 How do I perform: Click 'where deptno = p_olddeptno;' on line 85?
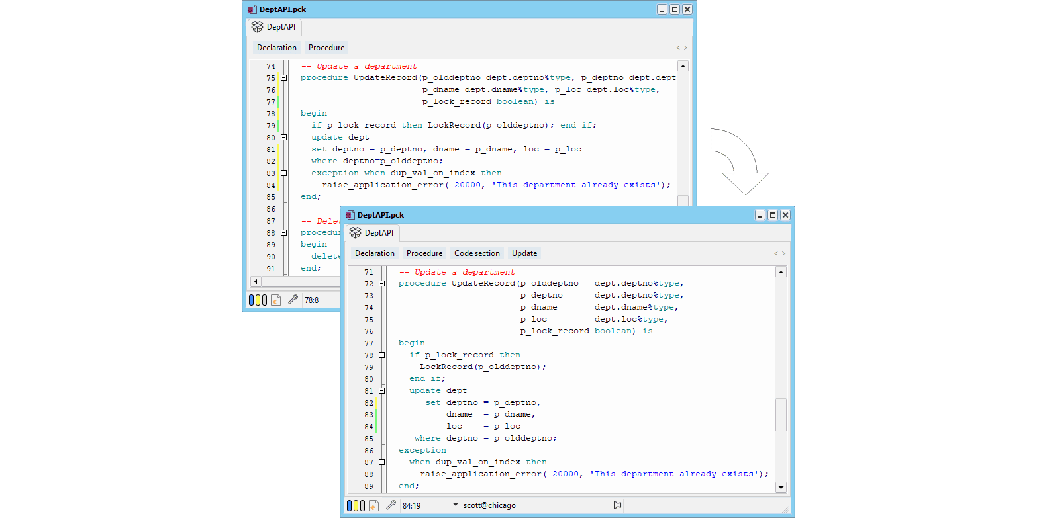[486, 439]
